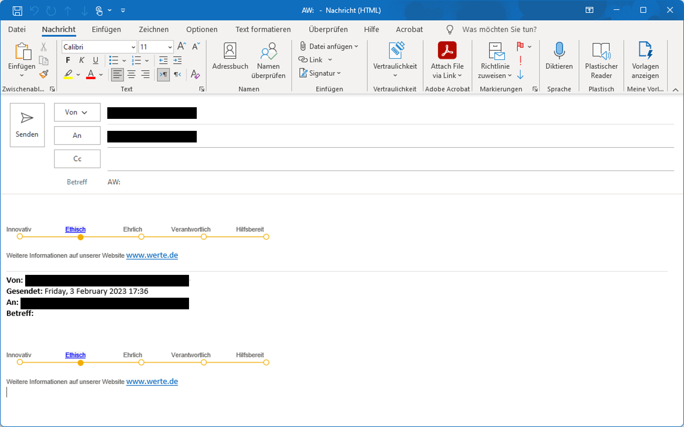The height and width of the screenshot is (427, 684).
Task: Apply yellow text highlight color
Action: click(x=68, y=74)
